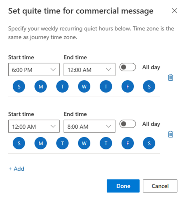Viewport: 186px width, 202px height.
Task: Toggle Saturday in the second schedule
Action: tap(149, 143)
